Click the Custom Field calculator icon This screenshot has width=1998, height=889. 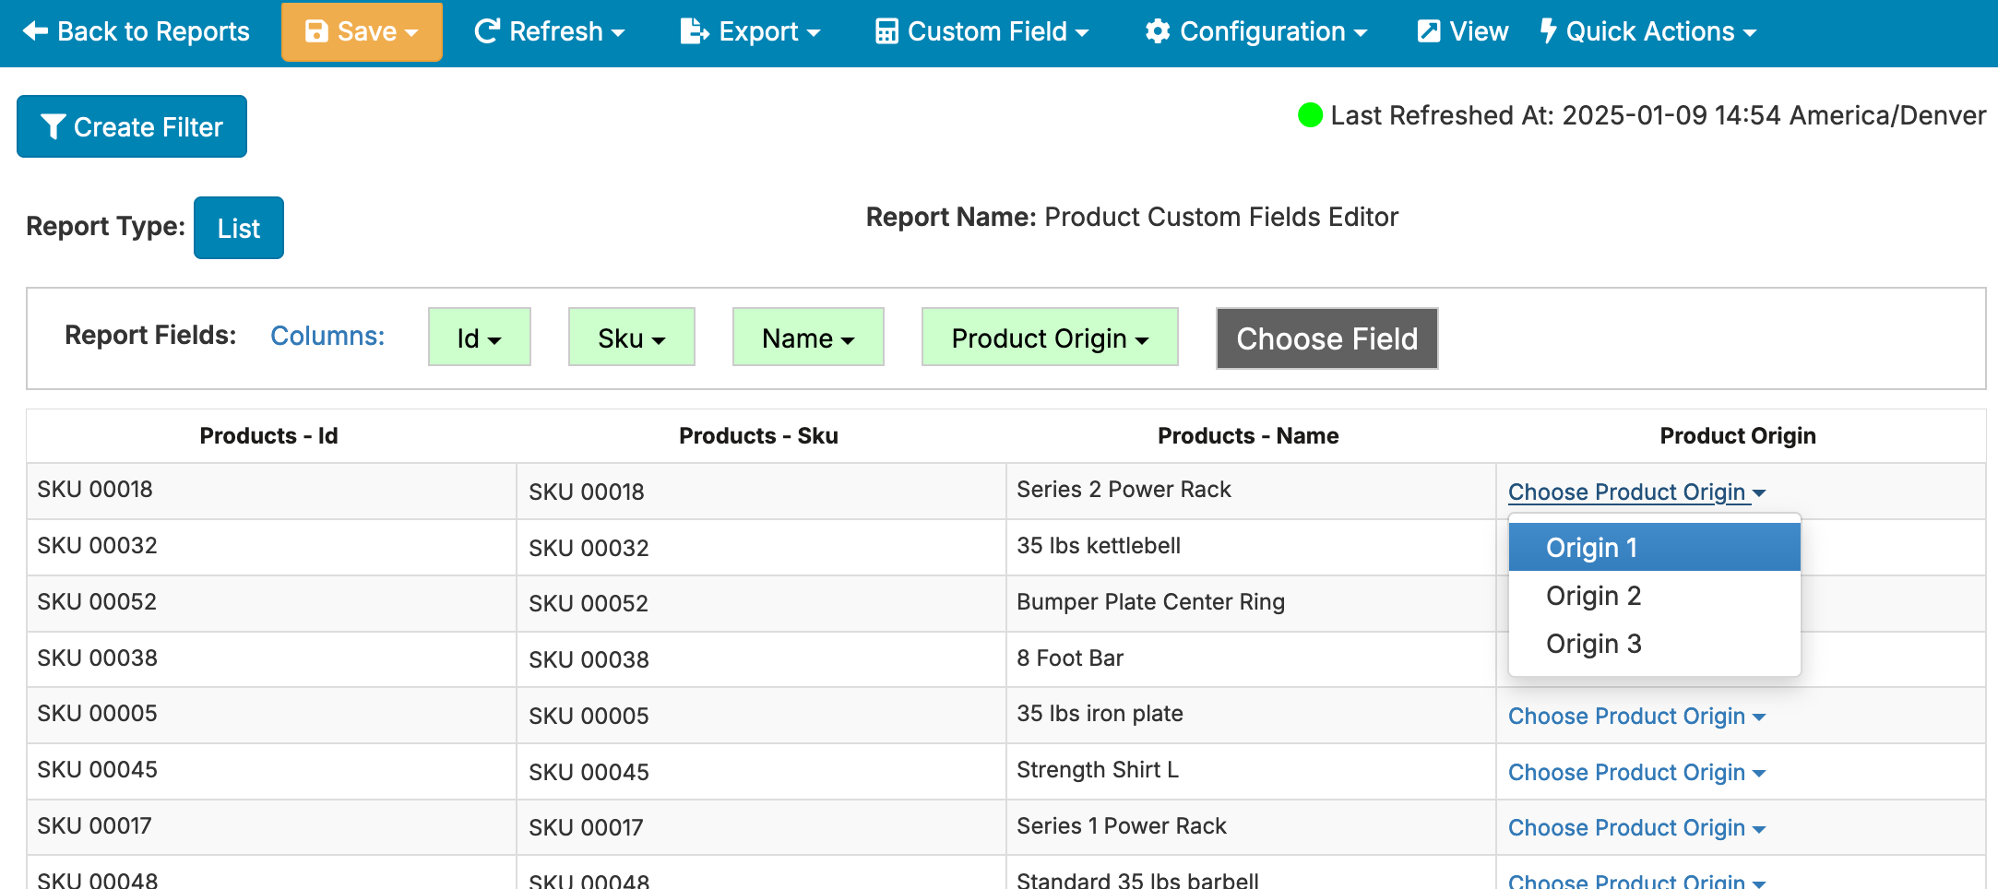(x=886, y=31)
